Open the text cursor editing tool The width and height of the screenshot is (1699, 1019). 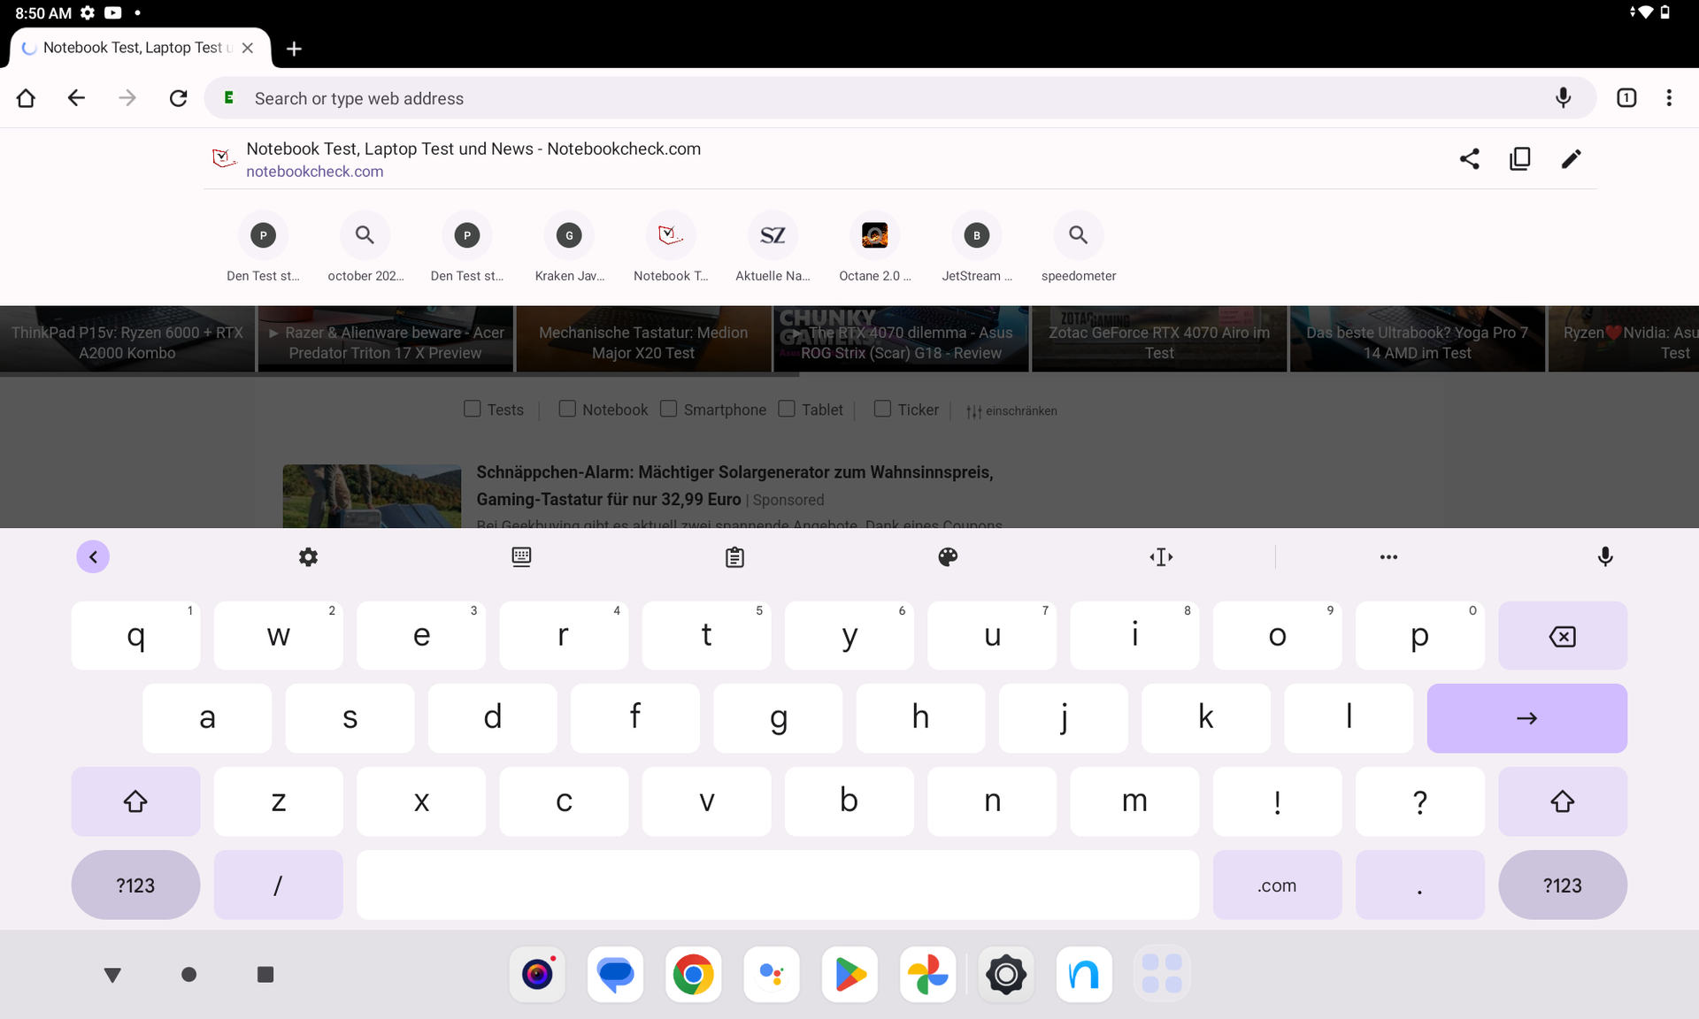(1161, 557)
